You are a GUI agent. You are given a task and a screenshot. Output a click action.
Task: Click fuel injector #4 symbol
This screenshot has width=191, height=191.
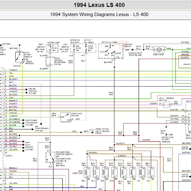point(105,172)
